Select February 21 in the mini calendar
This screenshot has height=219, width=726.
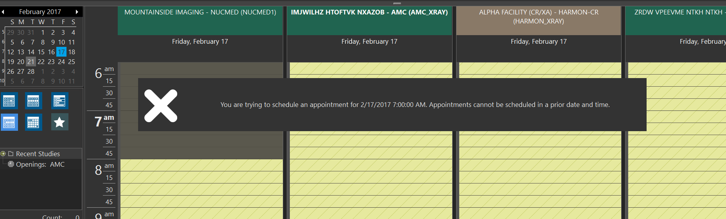[31, 62]
